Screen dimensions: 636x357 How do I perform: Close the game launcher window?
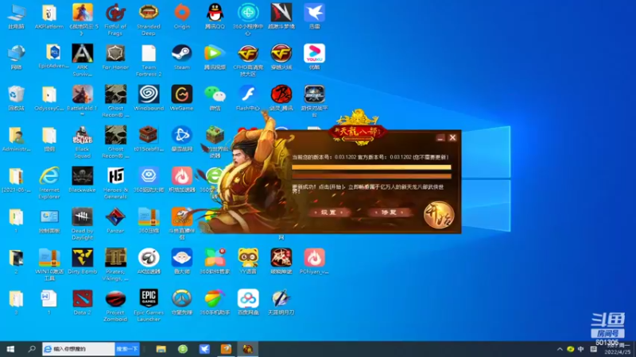452,137
